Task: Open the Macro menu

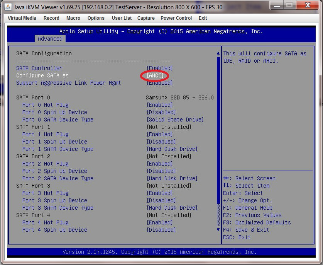Action: coord(73,18)
